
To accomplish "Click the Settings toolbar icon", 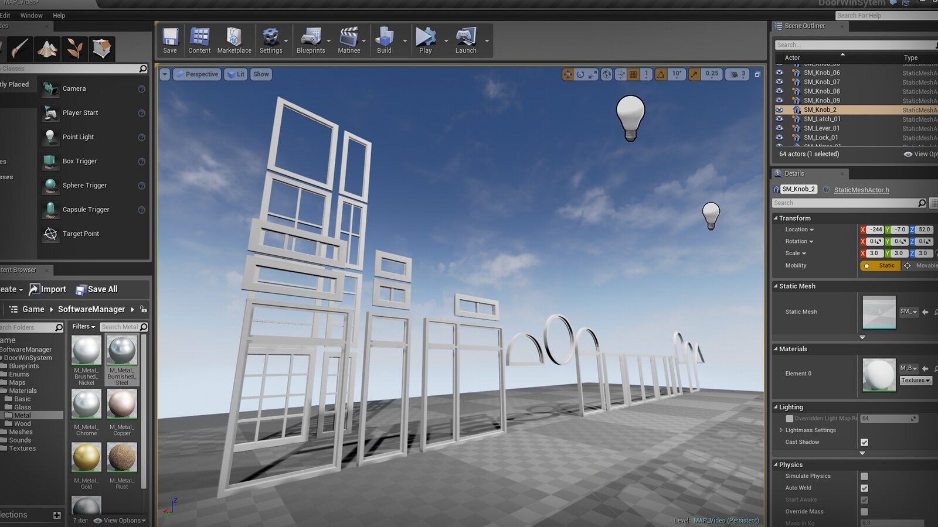I will click(271, 36).
